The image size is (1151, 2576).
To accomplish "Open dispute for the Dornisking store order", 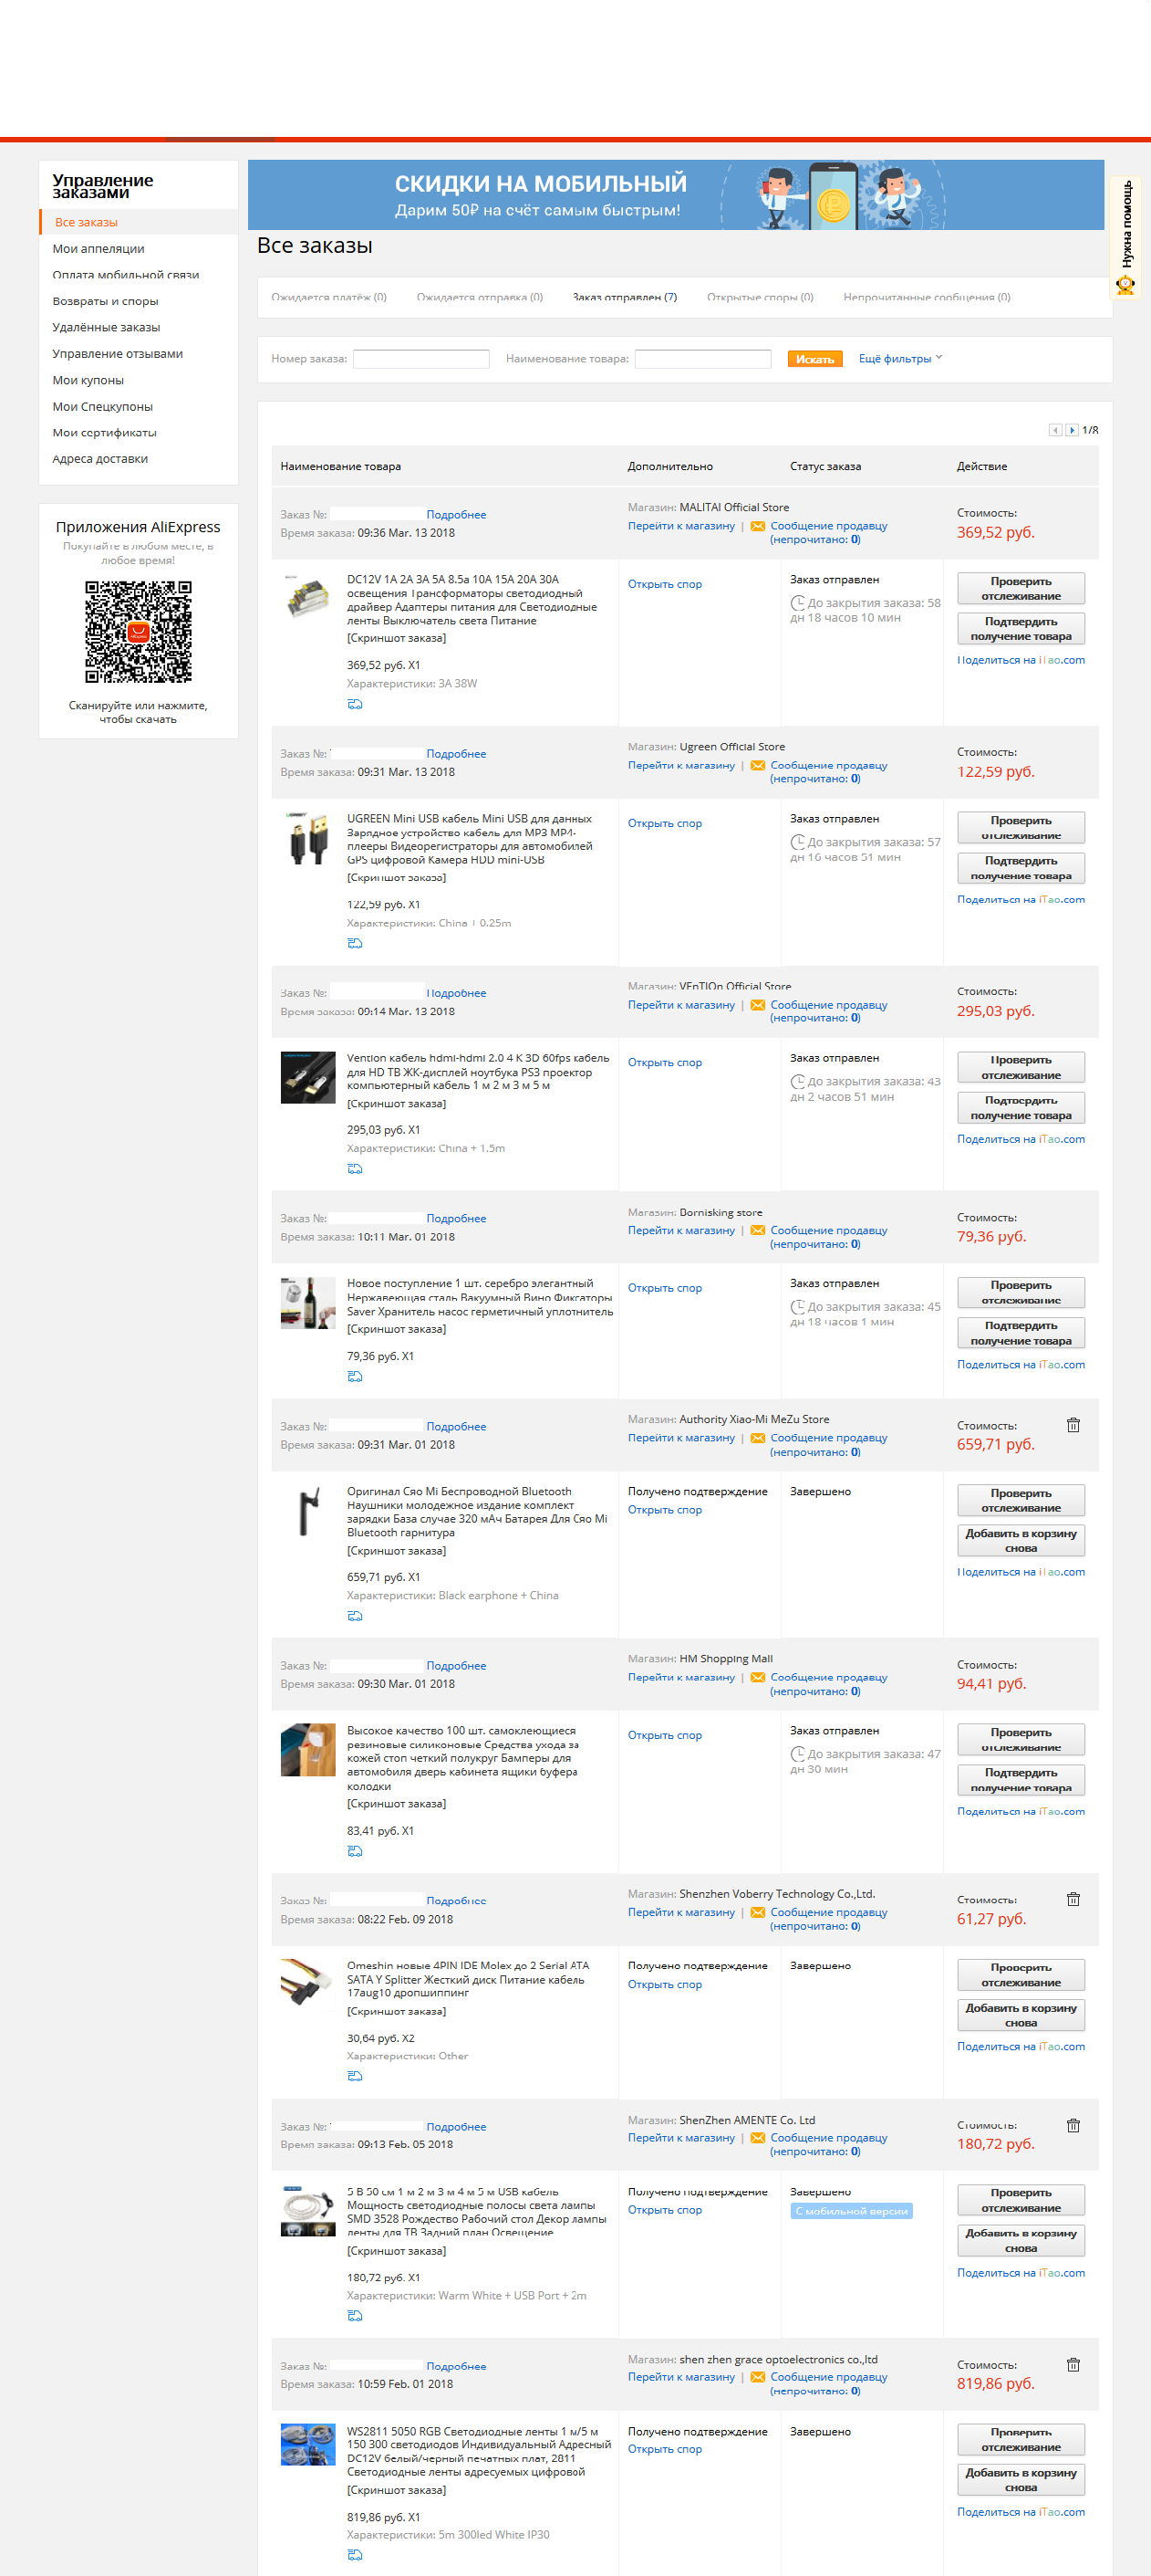I will point(664,1288).
